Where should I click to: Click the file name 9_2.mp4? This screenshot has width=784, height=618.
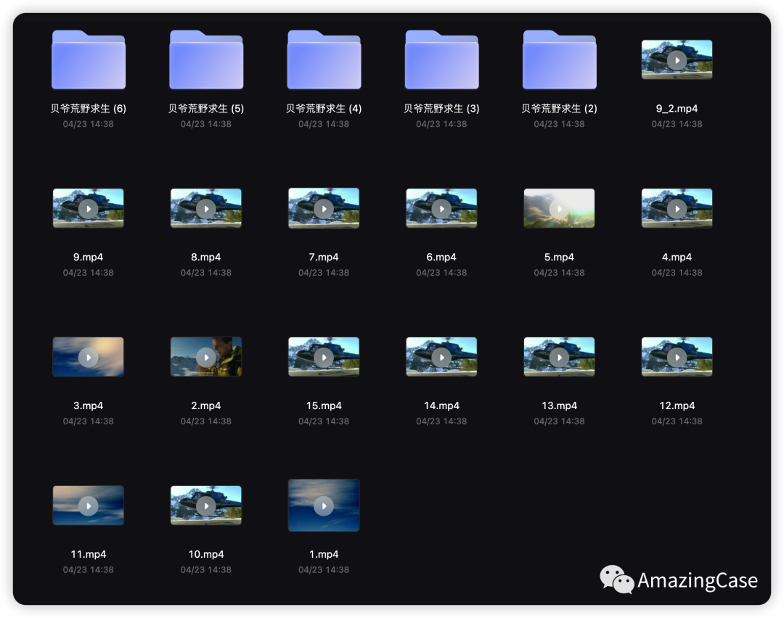(677, 108)
